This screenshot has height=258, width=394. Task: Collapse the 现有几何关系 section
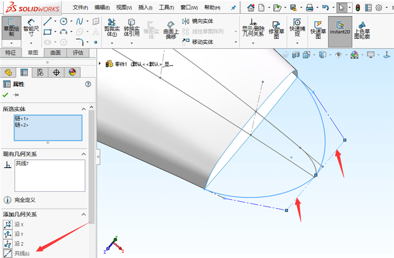tap(84, 154)
